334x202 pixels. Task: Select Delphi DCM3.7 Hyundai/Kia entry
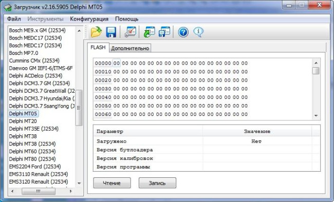tap(42, 98)
